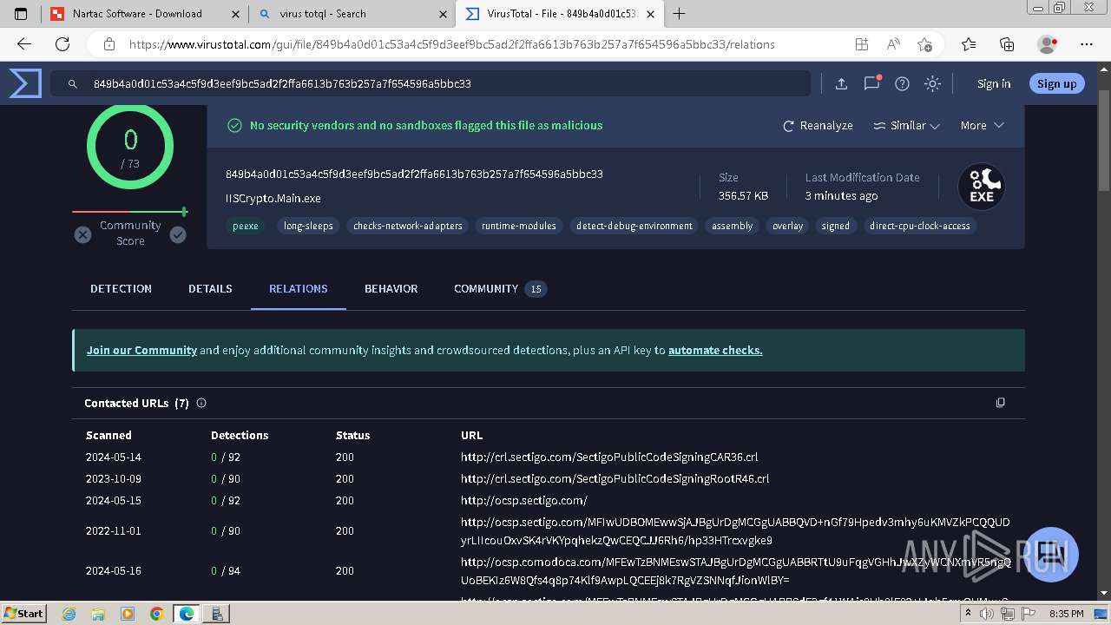Click the EXE file type icon
The height and width of the screenshot is (625, 1111).
pos(981,187)
